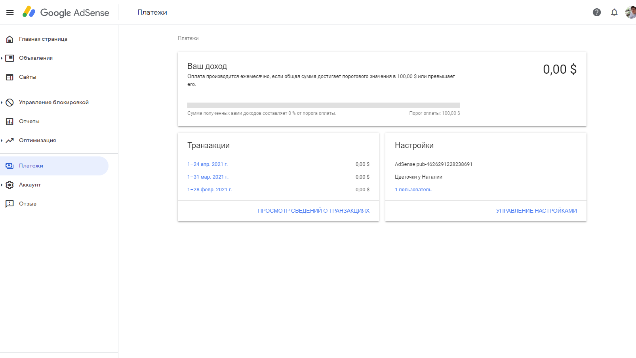
Task: Click the Управление блокировкой block icon
Action: pyautogui.click(x=10, y=103)
